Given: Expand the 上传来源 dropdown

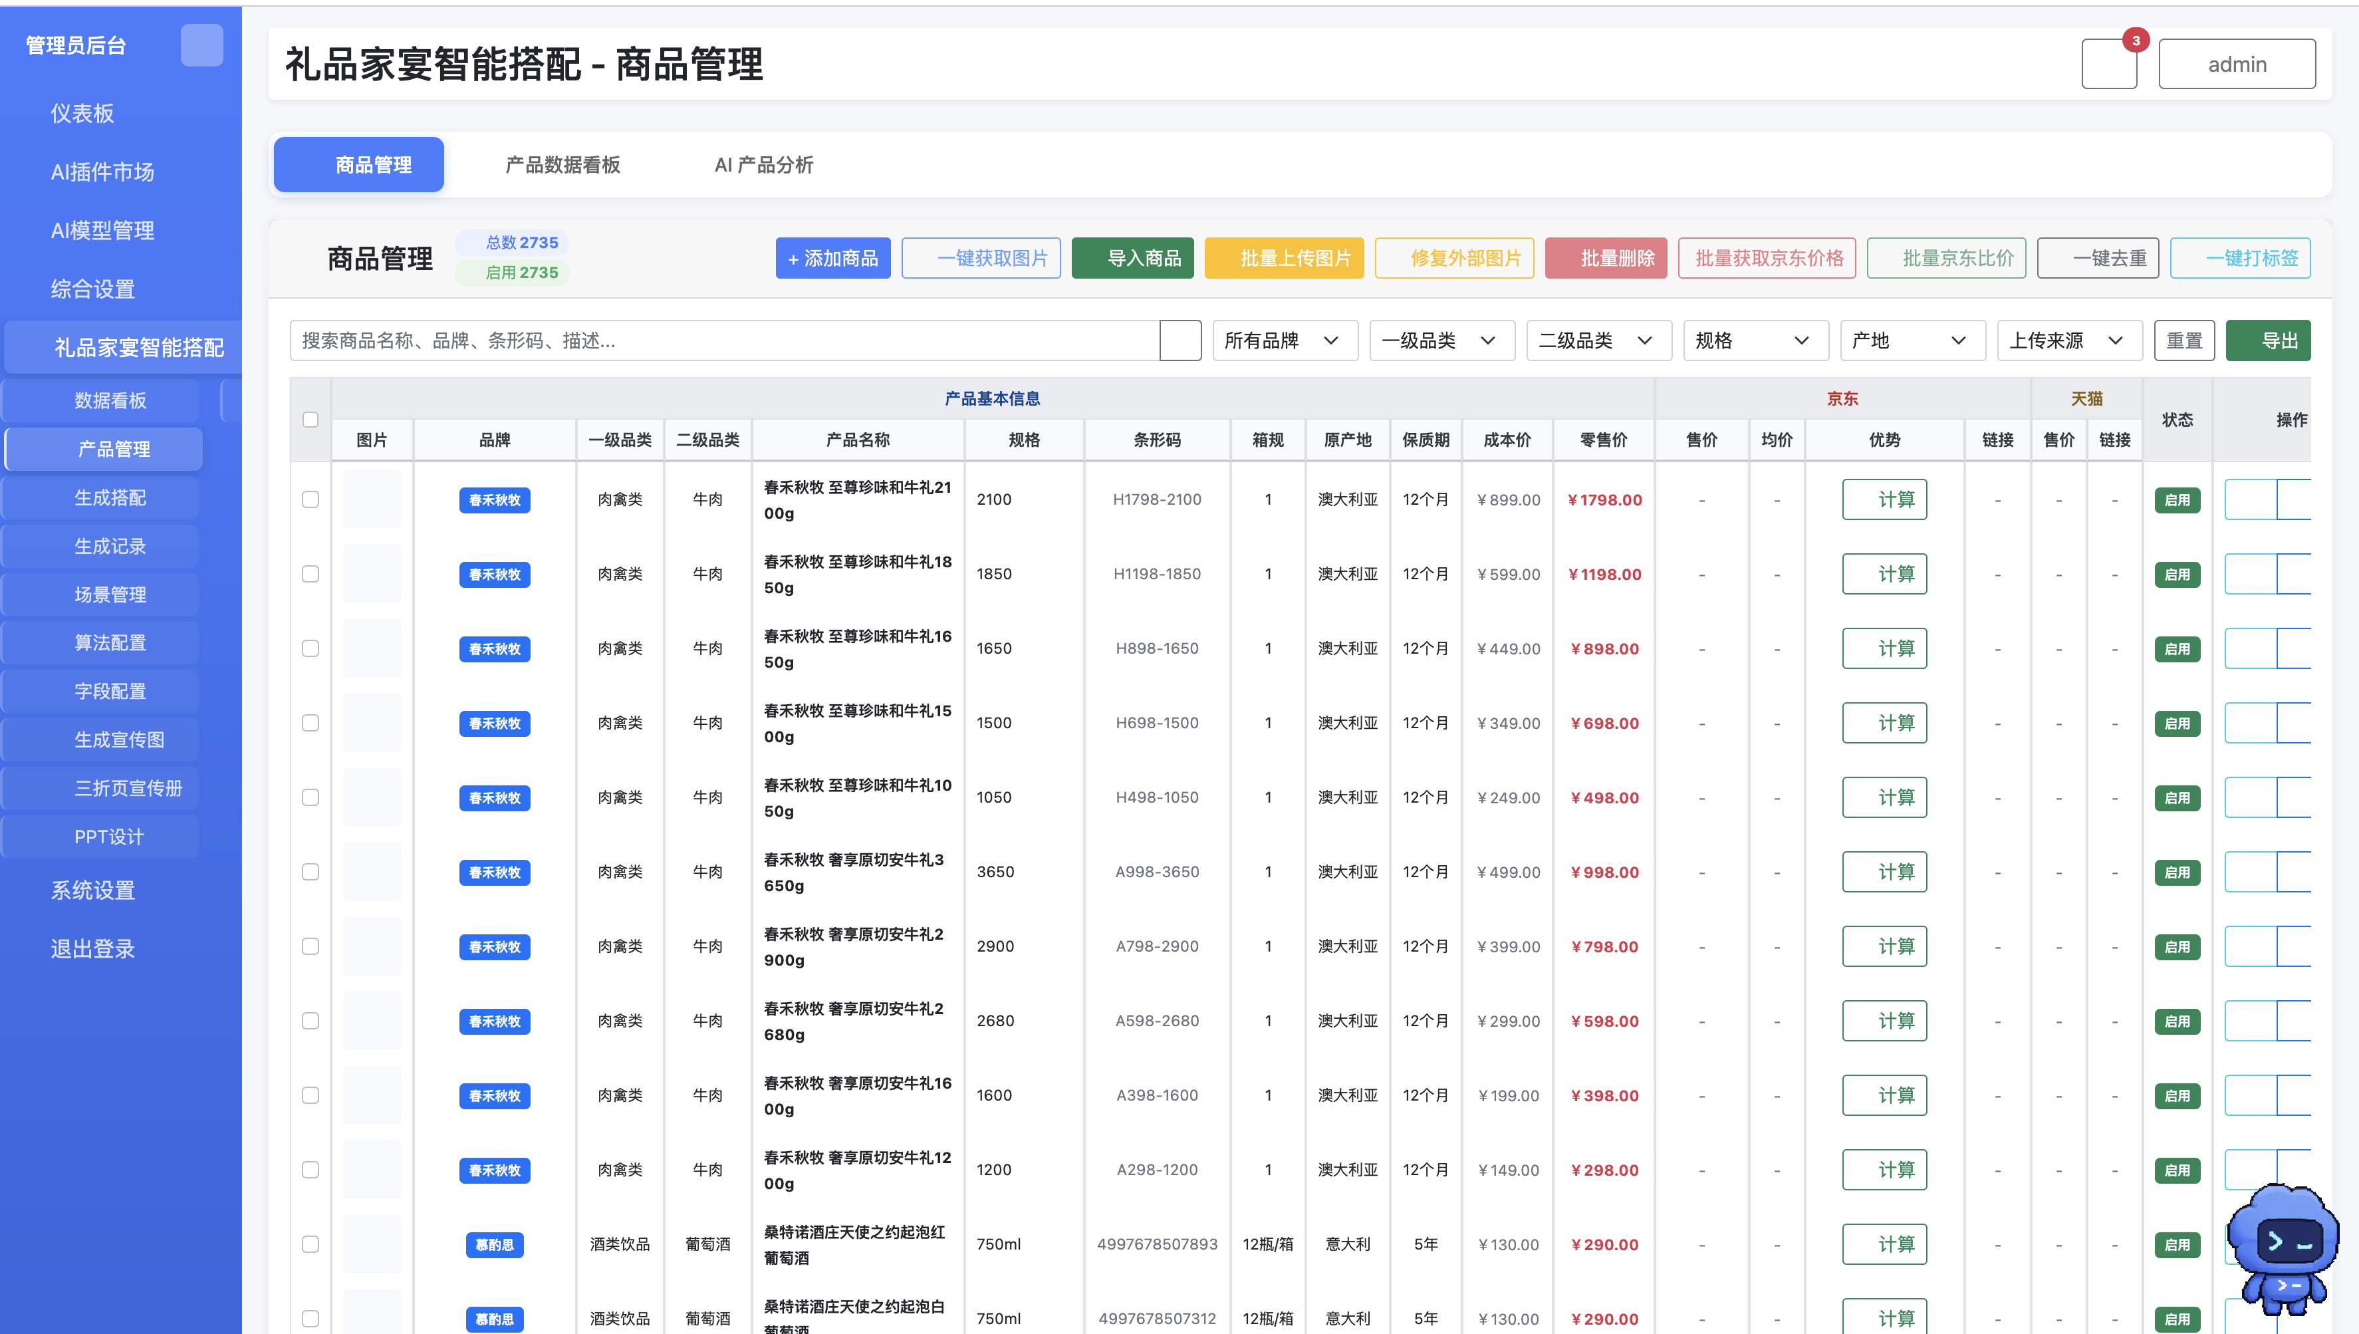Looking at the screenshot, I should 2070,340.
